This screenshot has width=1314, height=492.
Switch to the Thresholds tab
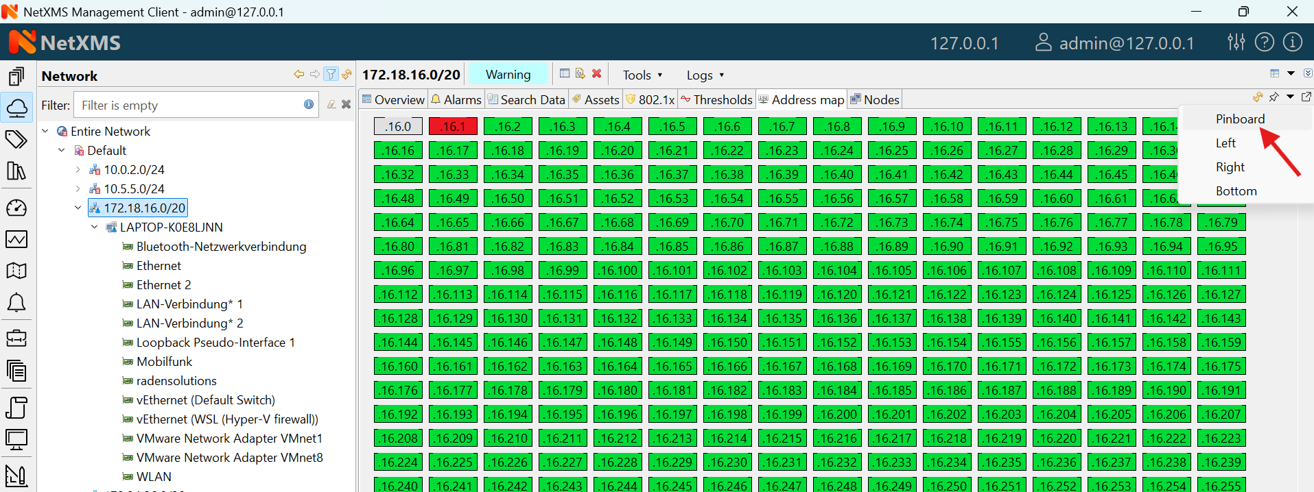[716, 100]
